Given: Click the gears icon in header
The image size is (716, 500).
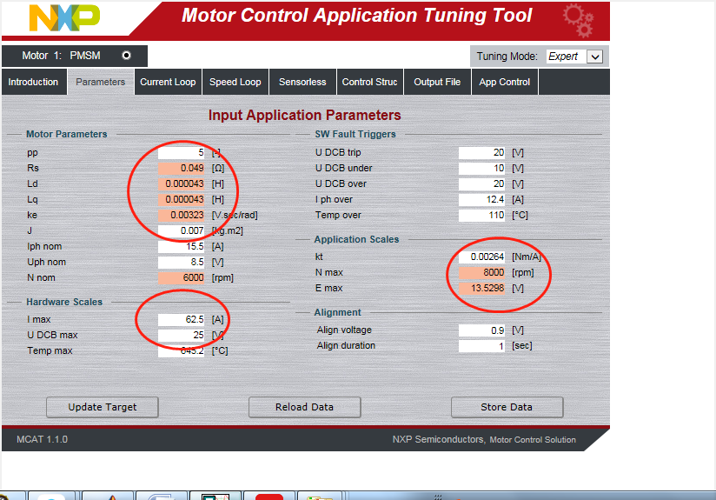Looking at the screenshot, I should [x=578, y=20].
